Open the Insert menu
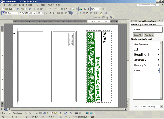Viewport: 164px width, 119px height. [x=21, y=5]
